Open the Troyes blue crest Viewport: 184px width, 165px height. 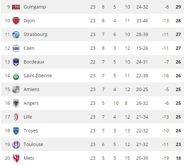coord(16,131)
